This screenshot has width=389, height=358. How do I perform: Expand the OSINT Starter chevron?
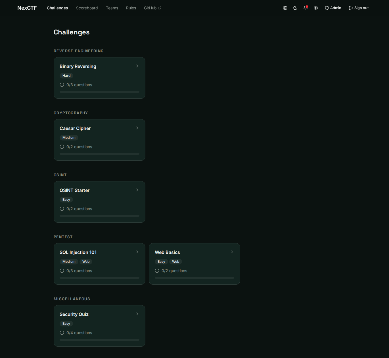click(137, 190)
